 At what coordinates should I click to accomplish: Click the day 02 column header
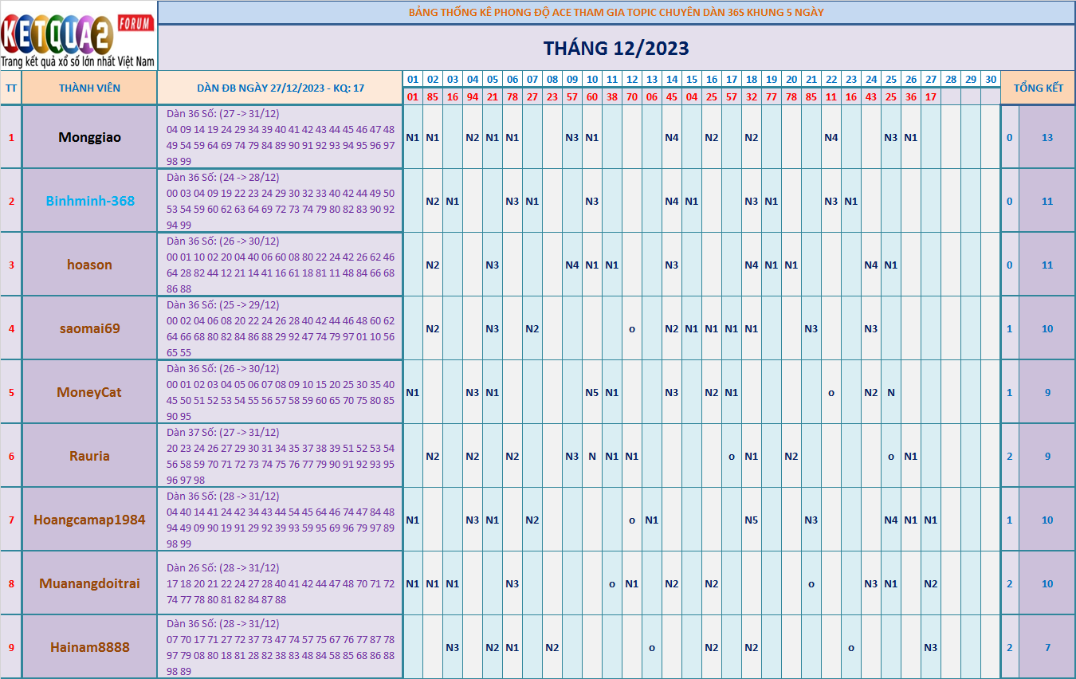tap(433, 80)
